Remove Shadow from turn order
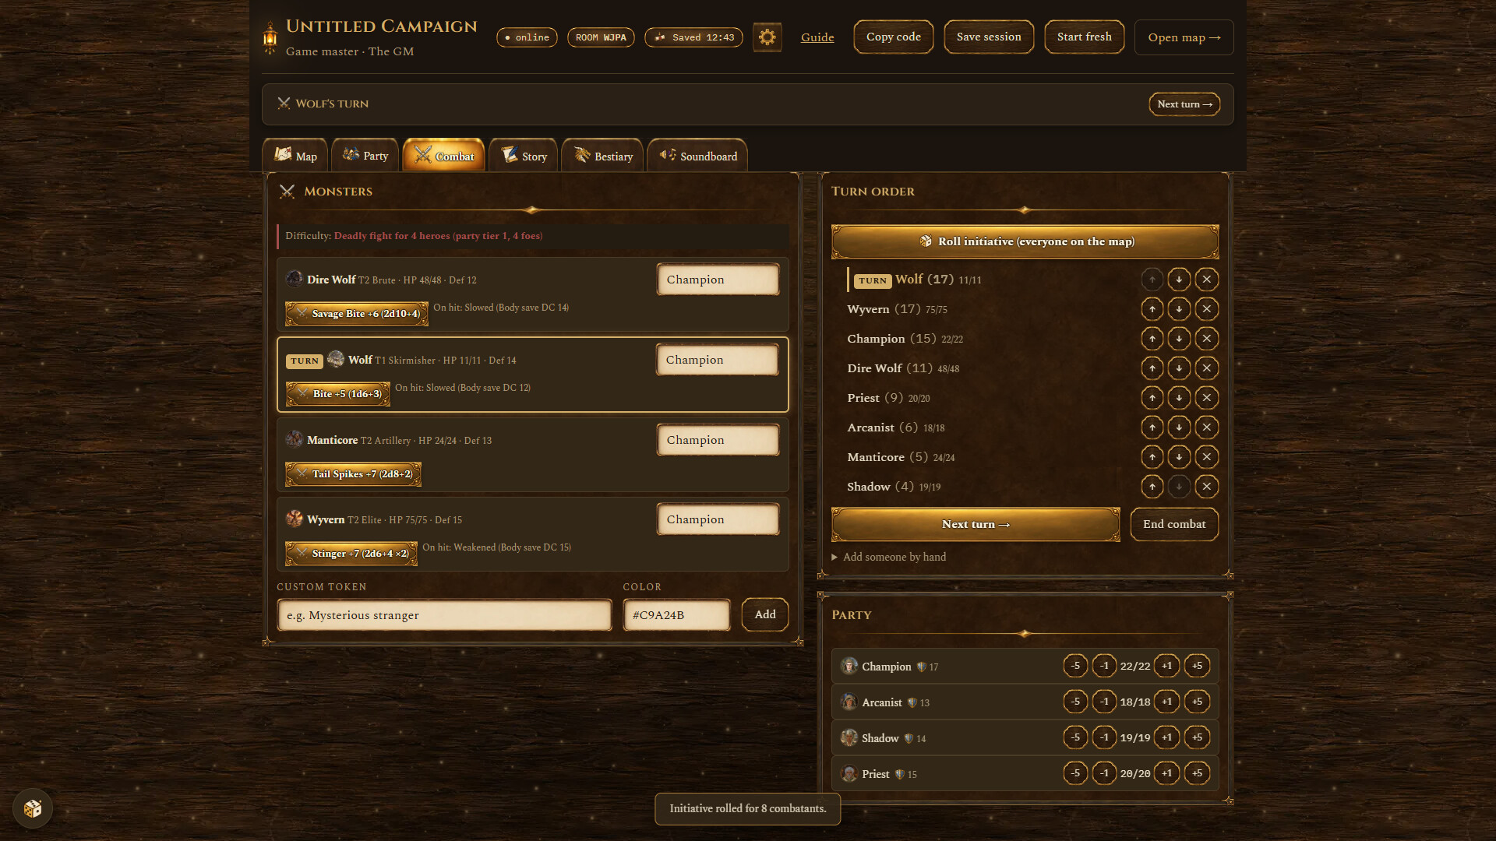1496x841 pixels. pos(1206,487)
